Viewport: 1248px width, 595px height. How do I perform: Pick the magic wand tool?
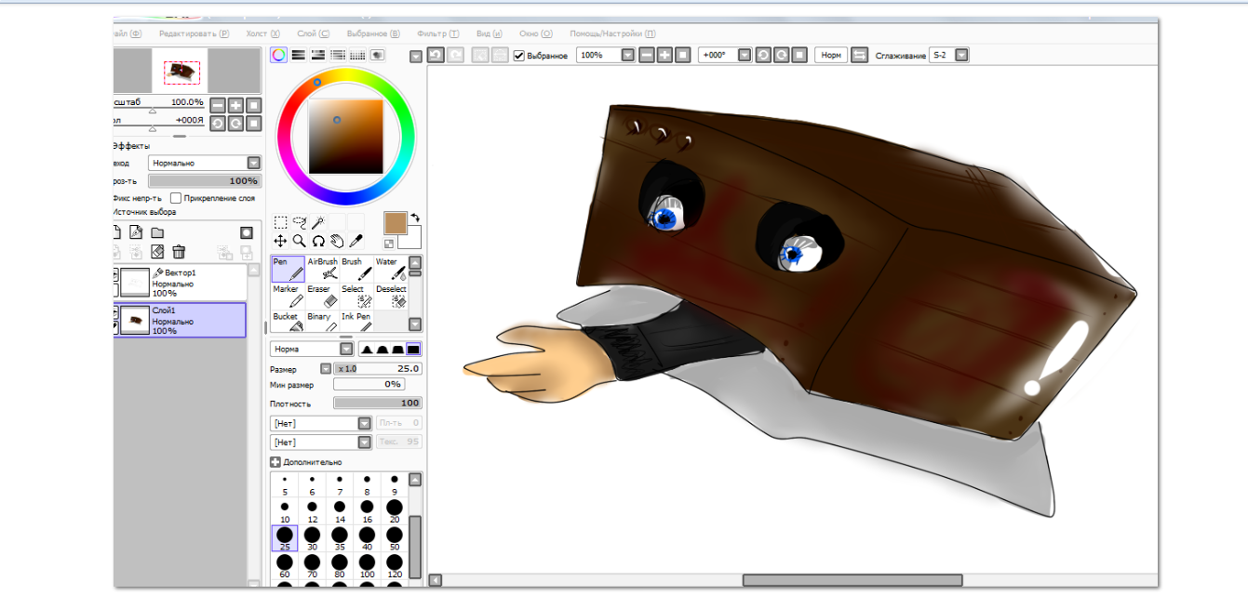[x=318, y=222]
